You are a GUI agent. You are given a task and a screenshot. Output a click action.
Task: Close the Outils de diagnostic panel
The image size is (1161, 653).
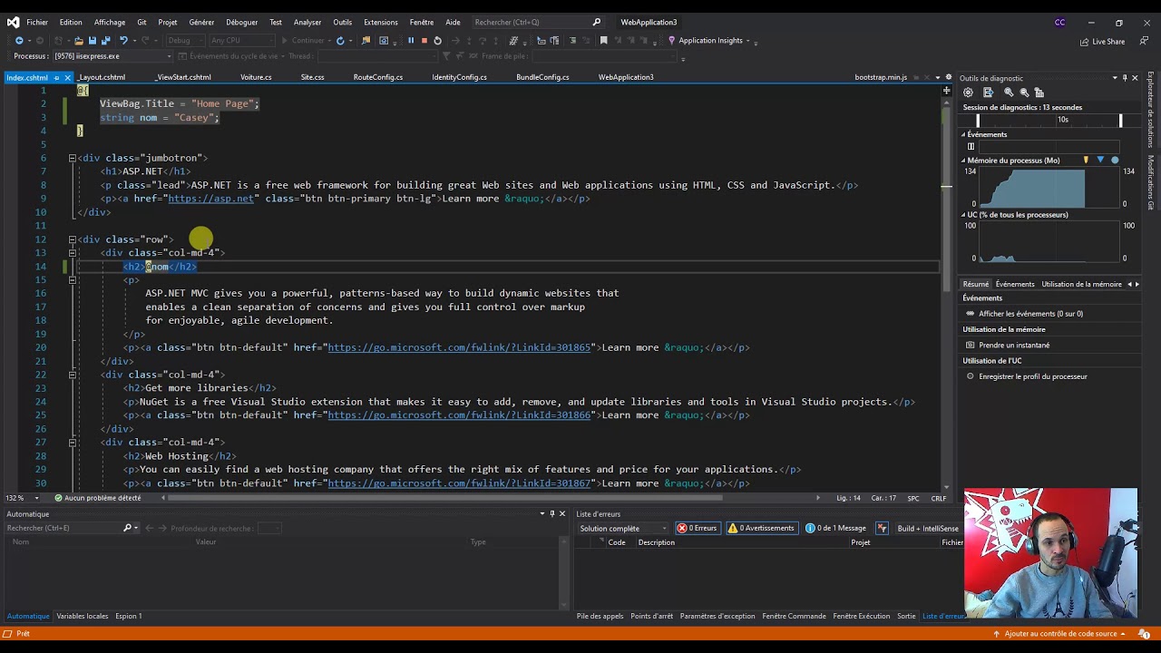(x=1135, y=78)
